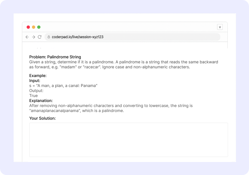Click the lock icon in the address bar

pos(49,37)
